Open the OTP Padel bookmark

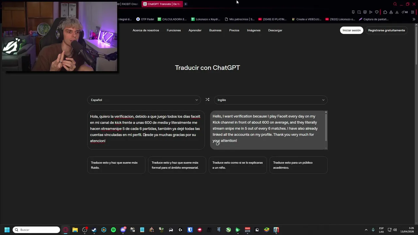(x=145, y=19)
